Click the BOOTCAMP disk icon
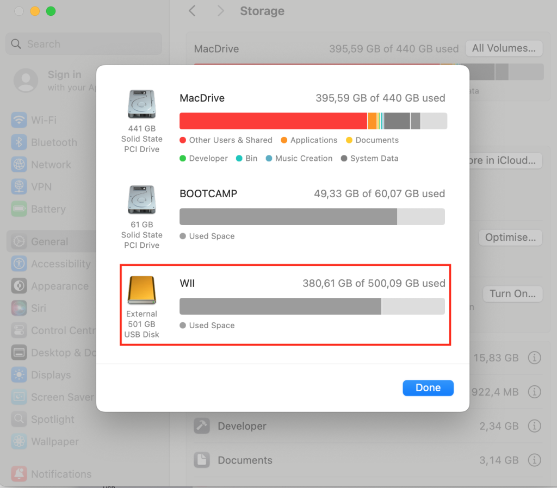 coord(142,200)
